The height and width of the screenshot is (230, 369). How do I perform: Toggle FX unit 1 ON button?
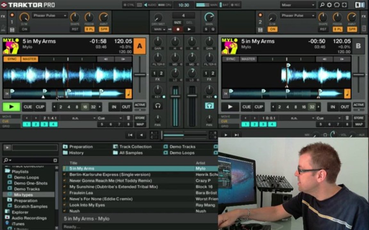click(24, 29)
